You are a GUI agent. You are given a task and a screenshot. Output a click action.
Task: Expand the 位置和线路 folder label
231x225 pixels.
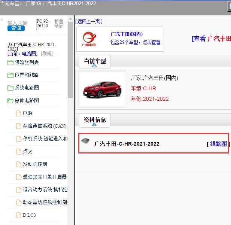pyautogui.click(x=27, y=75)
